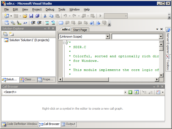The width and height of the screenshot is (172, 129).
Task: Click Solution Explorer Properties icon
Action: 5,34
